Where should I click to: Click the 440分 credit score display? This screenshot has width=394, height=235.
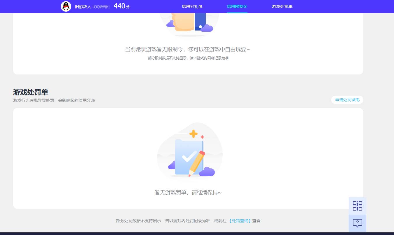pyautogui.click(x=121, y=6)
